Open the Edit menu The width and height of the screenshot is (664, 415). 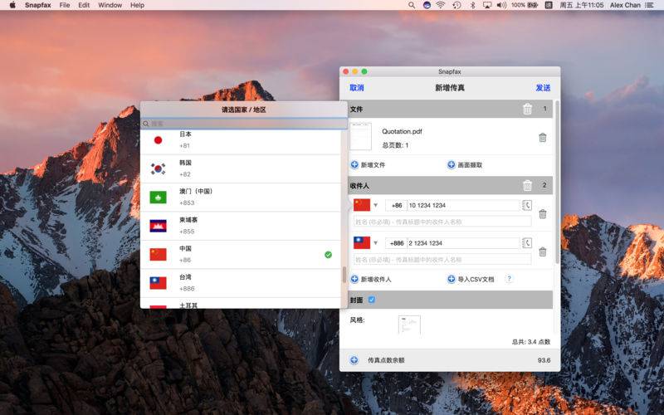84,5
